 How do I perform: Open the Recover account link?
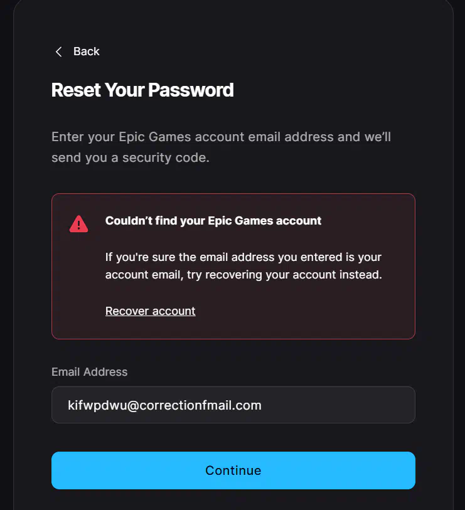click(x=151, y=311)
